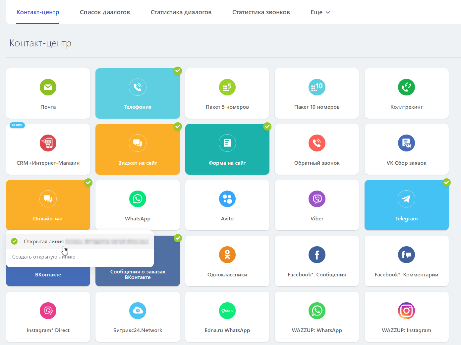Click the Виджет на сайт chat icon
The height and width of the screenshot is (345, 461).
pyautogui.click(x=138, y=143)
